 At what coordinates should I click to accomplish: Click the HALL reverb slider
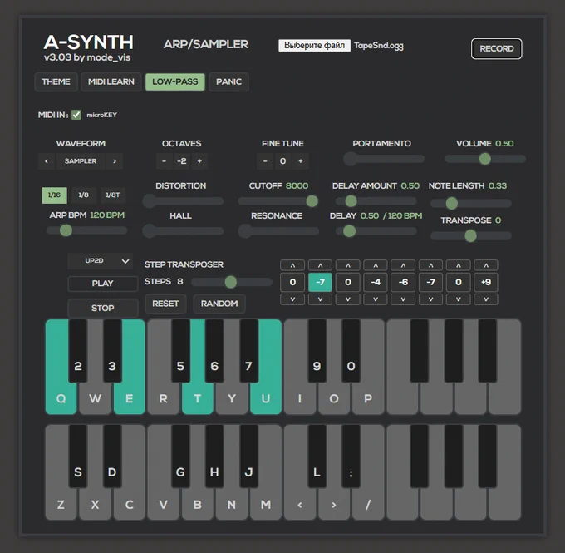pos(183,231)
